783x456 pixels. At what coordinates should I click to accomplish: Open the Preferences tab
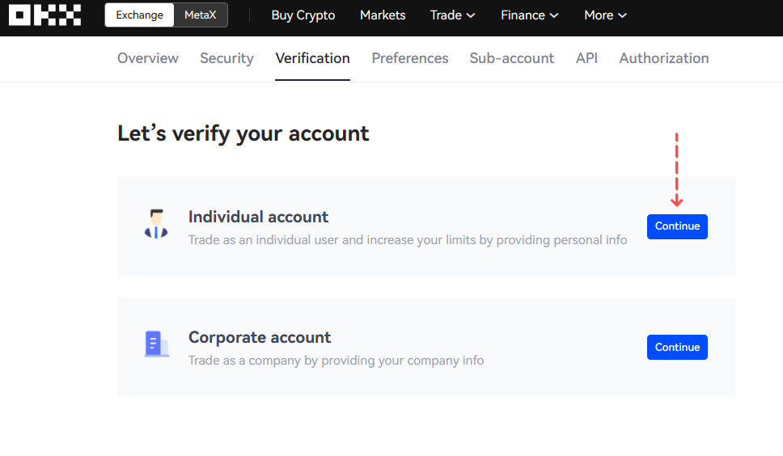pos(410,58)
